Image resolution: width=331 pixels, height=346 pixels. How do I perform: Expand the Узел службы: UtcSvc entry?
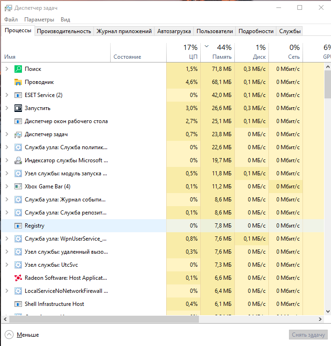coord(7,265)
